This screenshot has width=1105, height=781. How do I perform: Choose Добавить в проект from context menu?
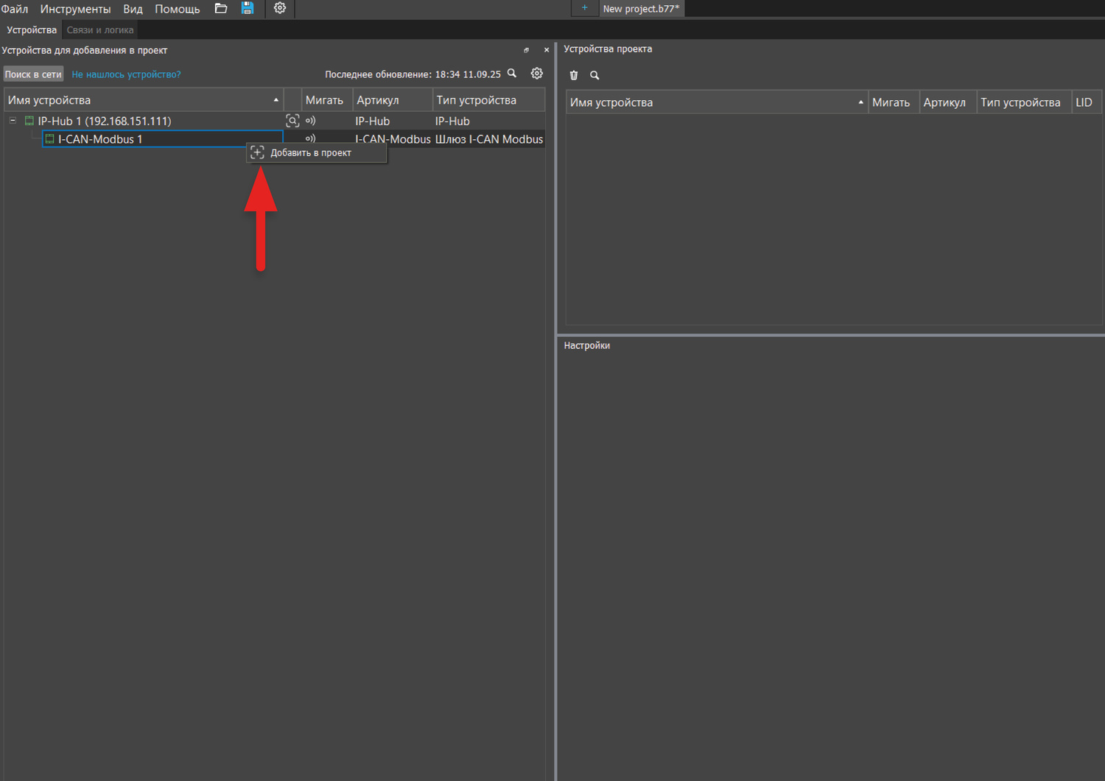(x=310, y=153)
